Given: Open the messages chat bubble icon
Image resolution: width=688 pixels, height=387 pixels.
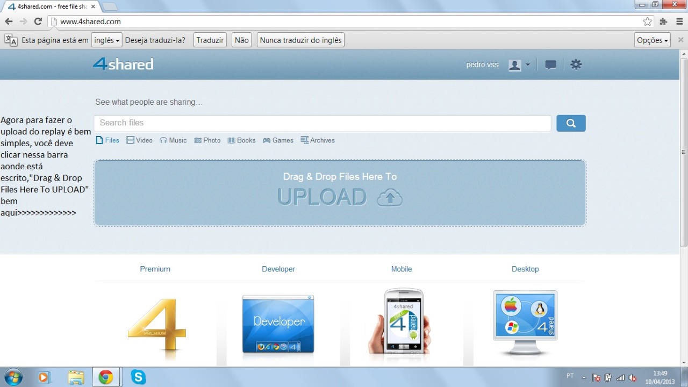Looking at the screenshot, I should point(550,64).
